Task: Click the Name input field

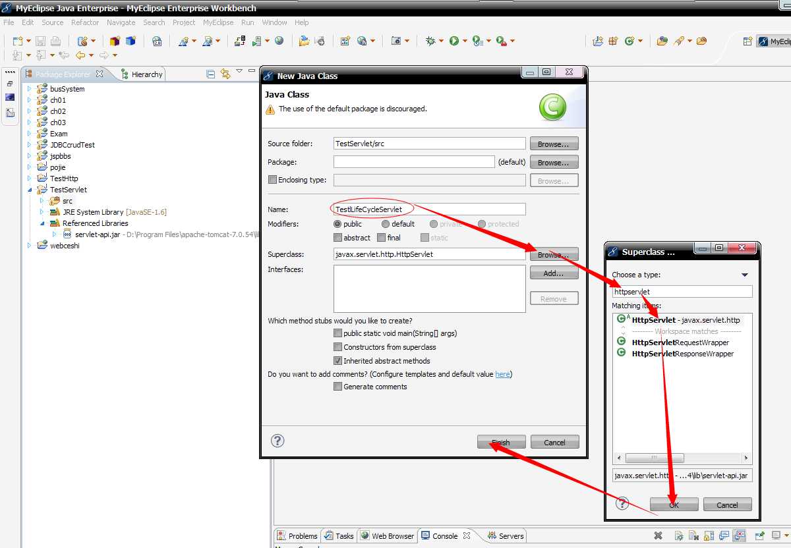Action: (x=429, y=209)
